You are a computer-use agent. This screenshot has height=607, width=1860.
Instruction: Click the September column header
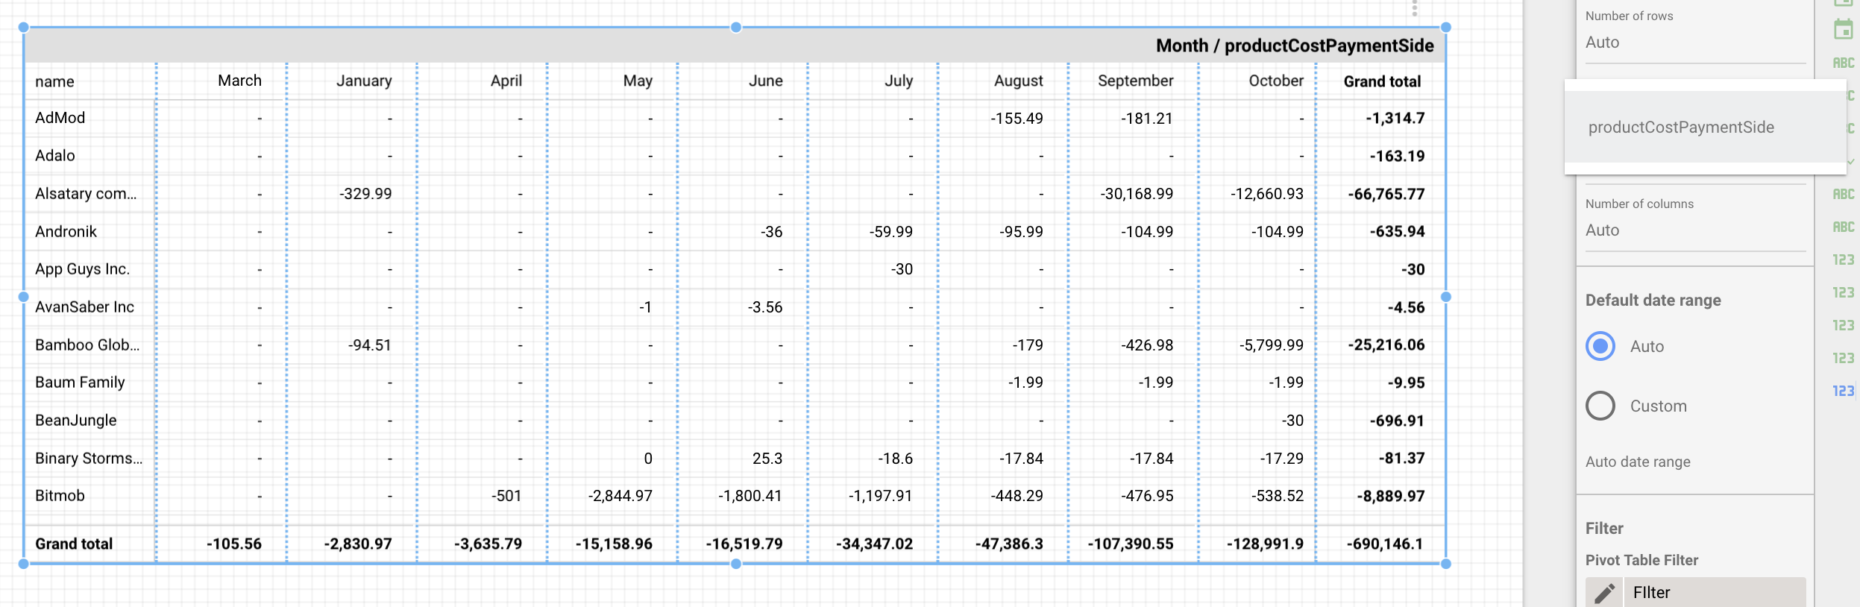[x=1135, y=81]
